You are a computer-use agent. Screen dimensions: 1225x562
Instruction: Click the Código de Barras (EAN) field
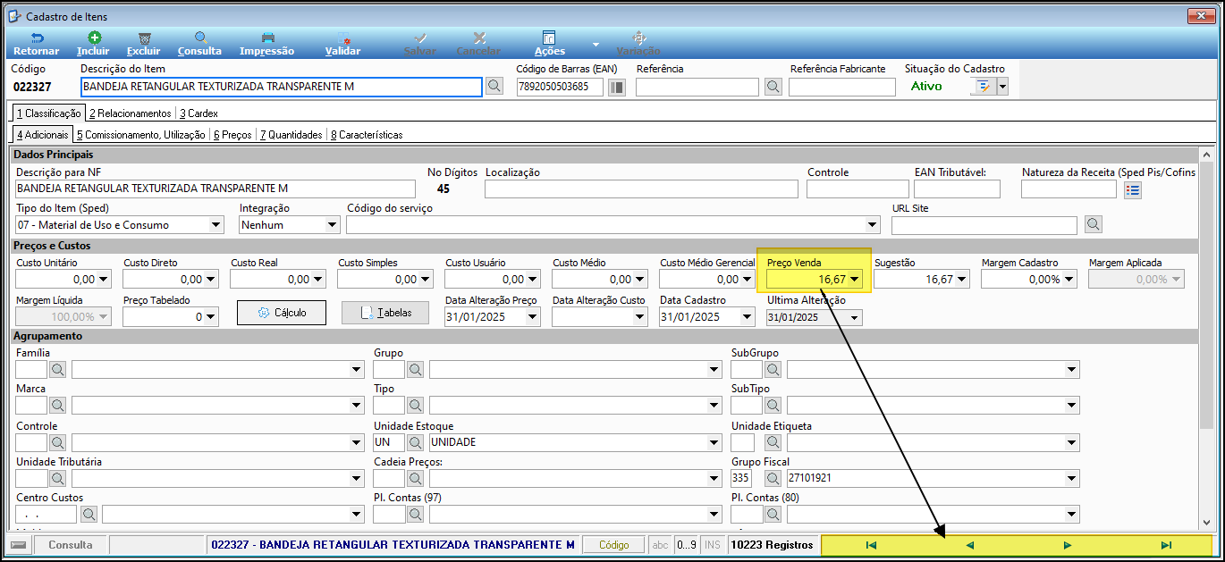tap(560, 87)
